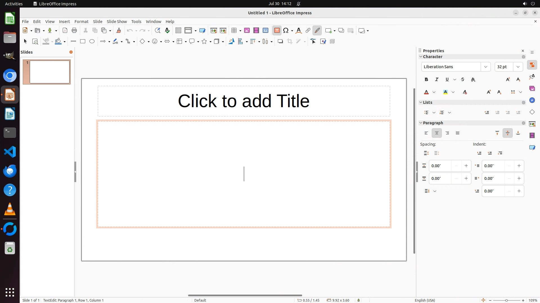Image resolution: width=540 pixels, height=303 pixels.
Task: Open the font name dropdown
Action: [485, 67]
